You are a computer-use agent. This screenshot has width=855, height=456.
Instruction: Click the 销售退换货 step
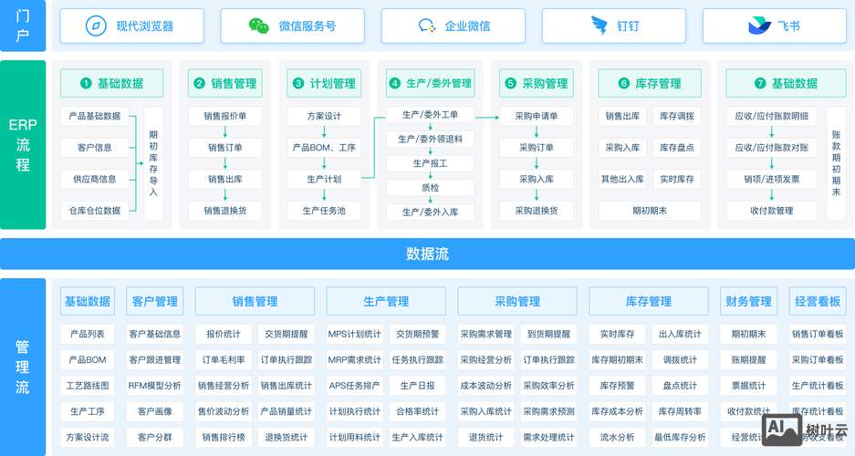tap(225, 211)
